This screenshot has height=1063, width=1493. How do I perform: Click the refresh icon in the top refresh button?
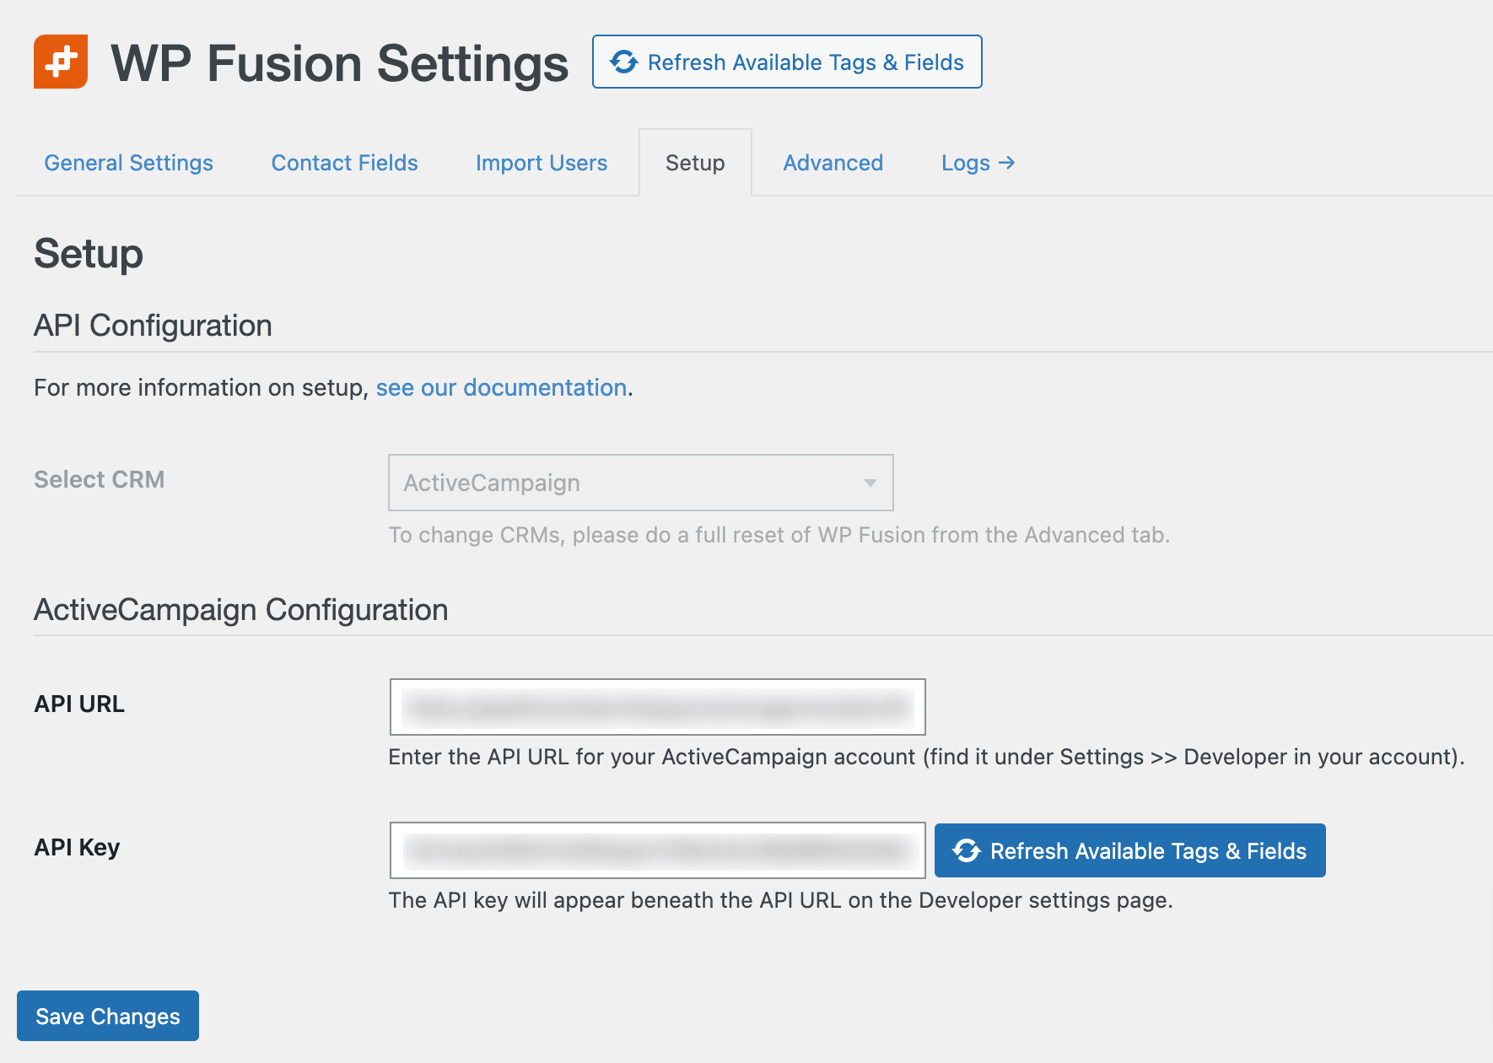(x=623, y=62)
